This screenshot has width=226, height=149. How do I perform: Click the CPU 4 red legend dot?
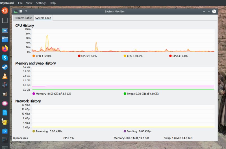170,56
